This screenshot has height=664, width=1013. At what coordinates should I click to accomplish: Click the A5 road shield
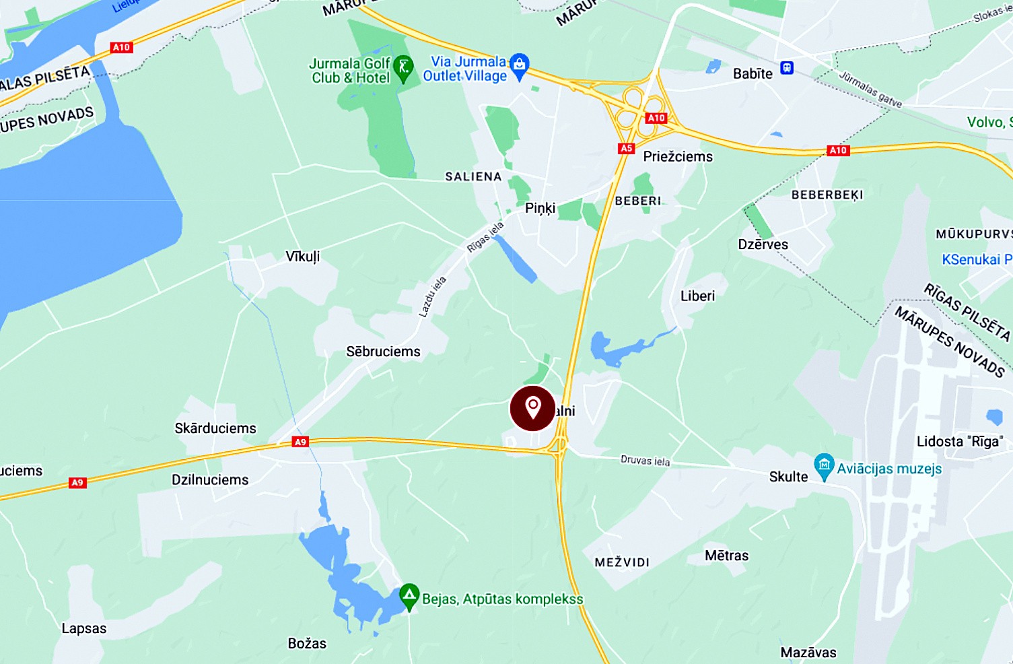tap(626, 149)
